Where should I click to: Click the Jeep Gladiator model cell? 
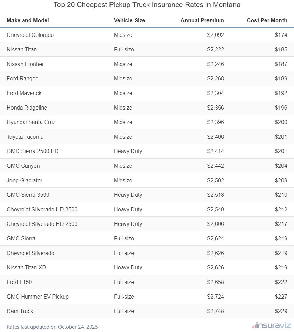point(24,180)
